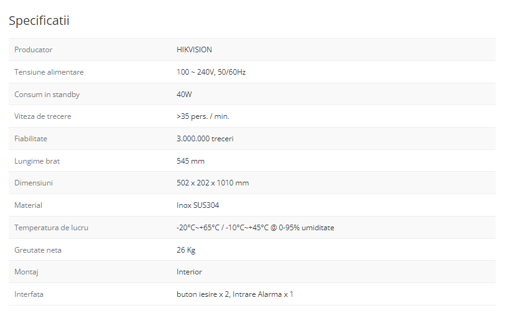Click the Inox SUS304 material value

point(198,205)
